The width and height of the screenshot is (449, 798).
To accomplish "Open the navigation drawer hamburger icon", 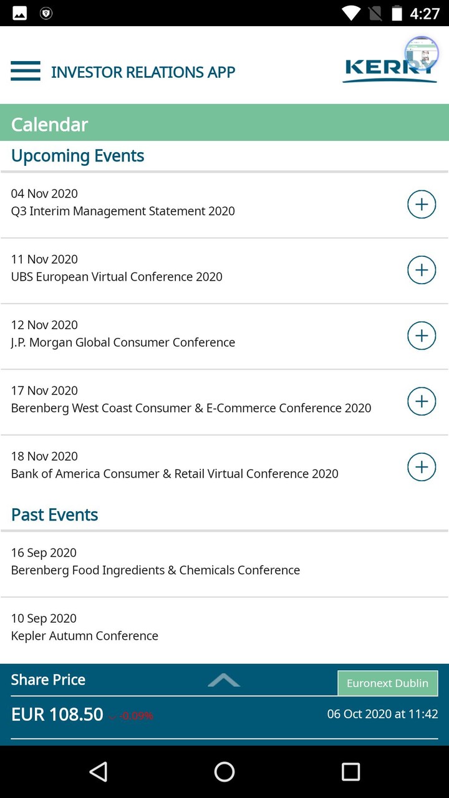I will point(25,71).
